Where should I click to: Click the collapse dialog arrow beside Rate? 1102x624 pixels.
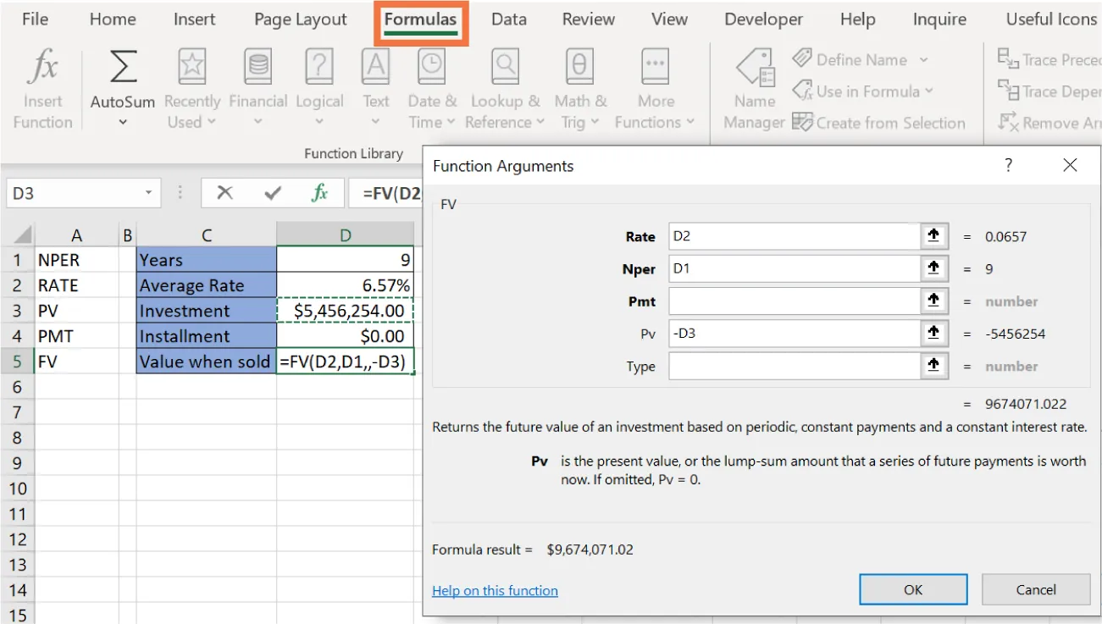935,236
